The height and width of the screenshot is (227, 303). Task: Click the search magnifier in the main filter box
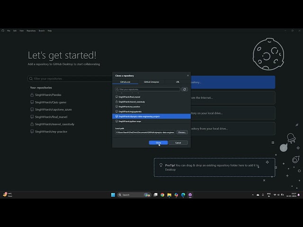31,79
